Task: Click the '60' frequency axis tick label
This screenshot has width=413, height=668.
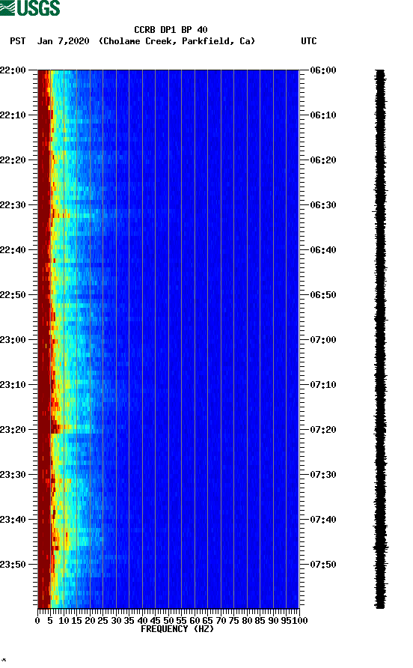Action: 195,621
